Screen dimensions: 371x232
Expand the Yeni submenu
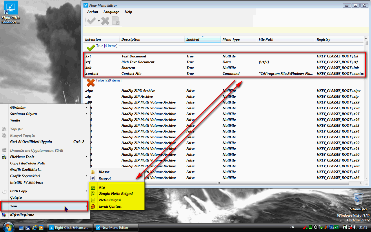pyautogui.click(x=44, y=206)
